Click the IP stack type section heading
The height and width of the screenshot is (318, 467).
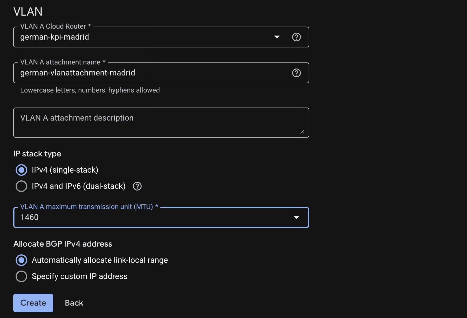37,154
